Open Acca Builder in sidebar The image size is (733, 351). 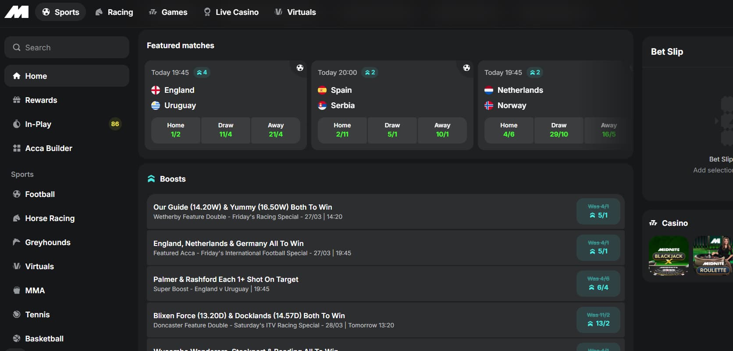tap(48, 148)
